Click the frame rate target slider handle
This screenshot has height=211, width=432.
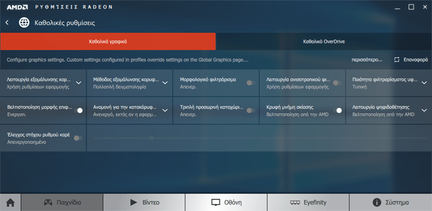[x=151, y=138]
